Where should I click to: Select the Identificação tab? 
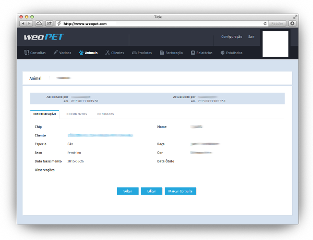(x=44, y=114)
